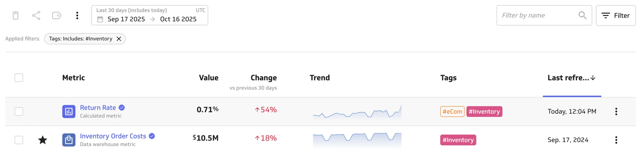Check the Return Rate row checkbox
Screen dimensions: 640x158
pyautogui.click(x=19, y=111)
